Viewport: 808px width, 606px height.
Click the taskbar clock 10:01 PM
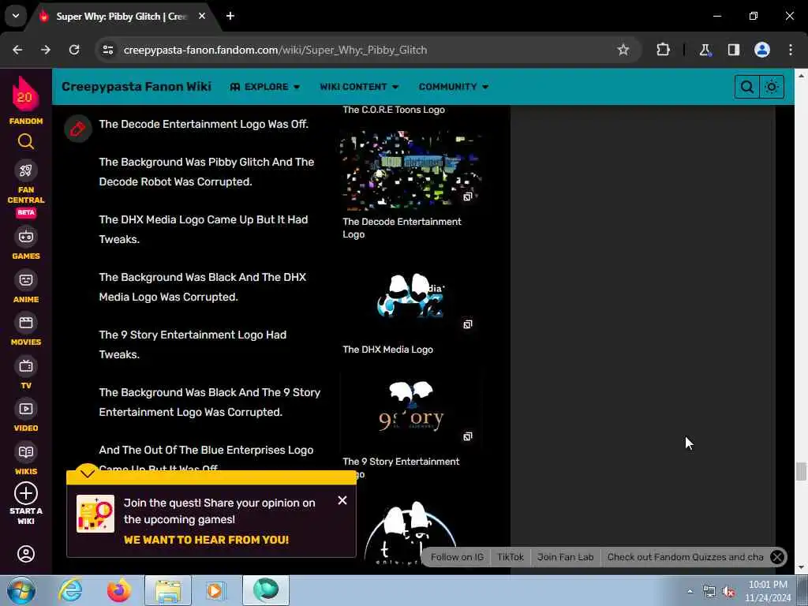pyautogui.click(x=767, y=585)
